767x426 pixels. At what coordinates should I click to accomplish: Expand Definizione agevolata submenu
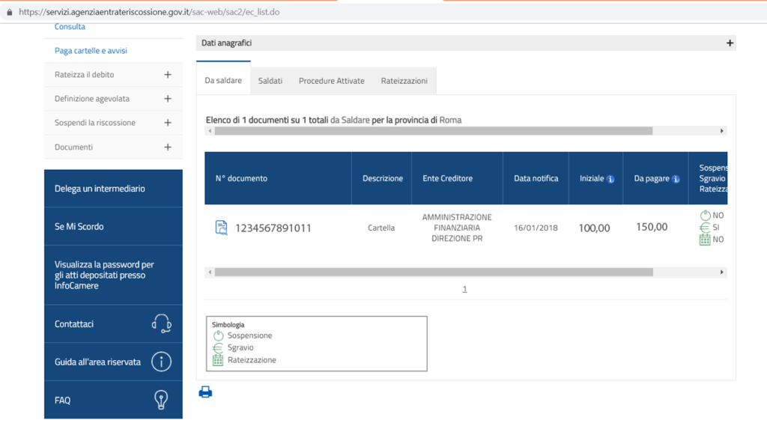click(168, 99)
